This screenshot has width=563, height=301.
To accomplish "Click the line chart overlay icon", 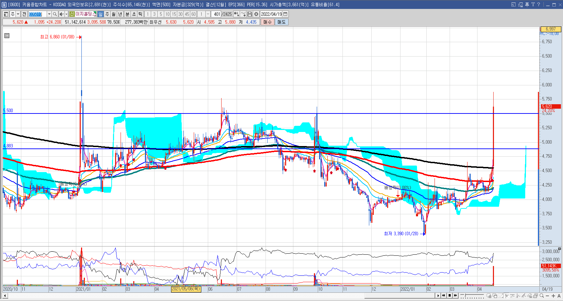I will (243, 14).
